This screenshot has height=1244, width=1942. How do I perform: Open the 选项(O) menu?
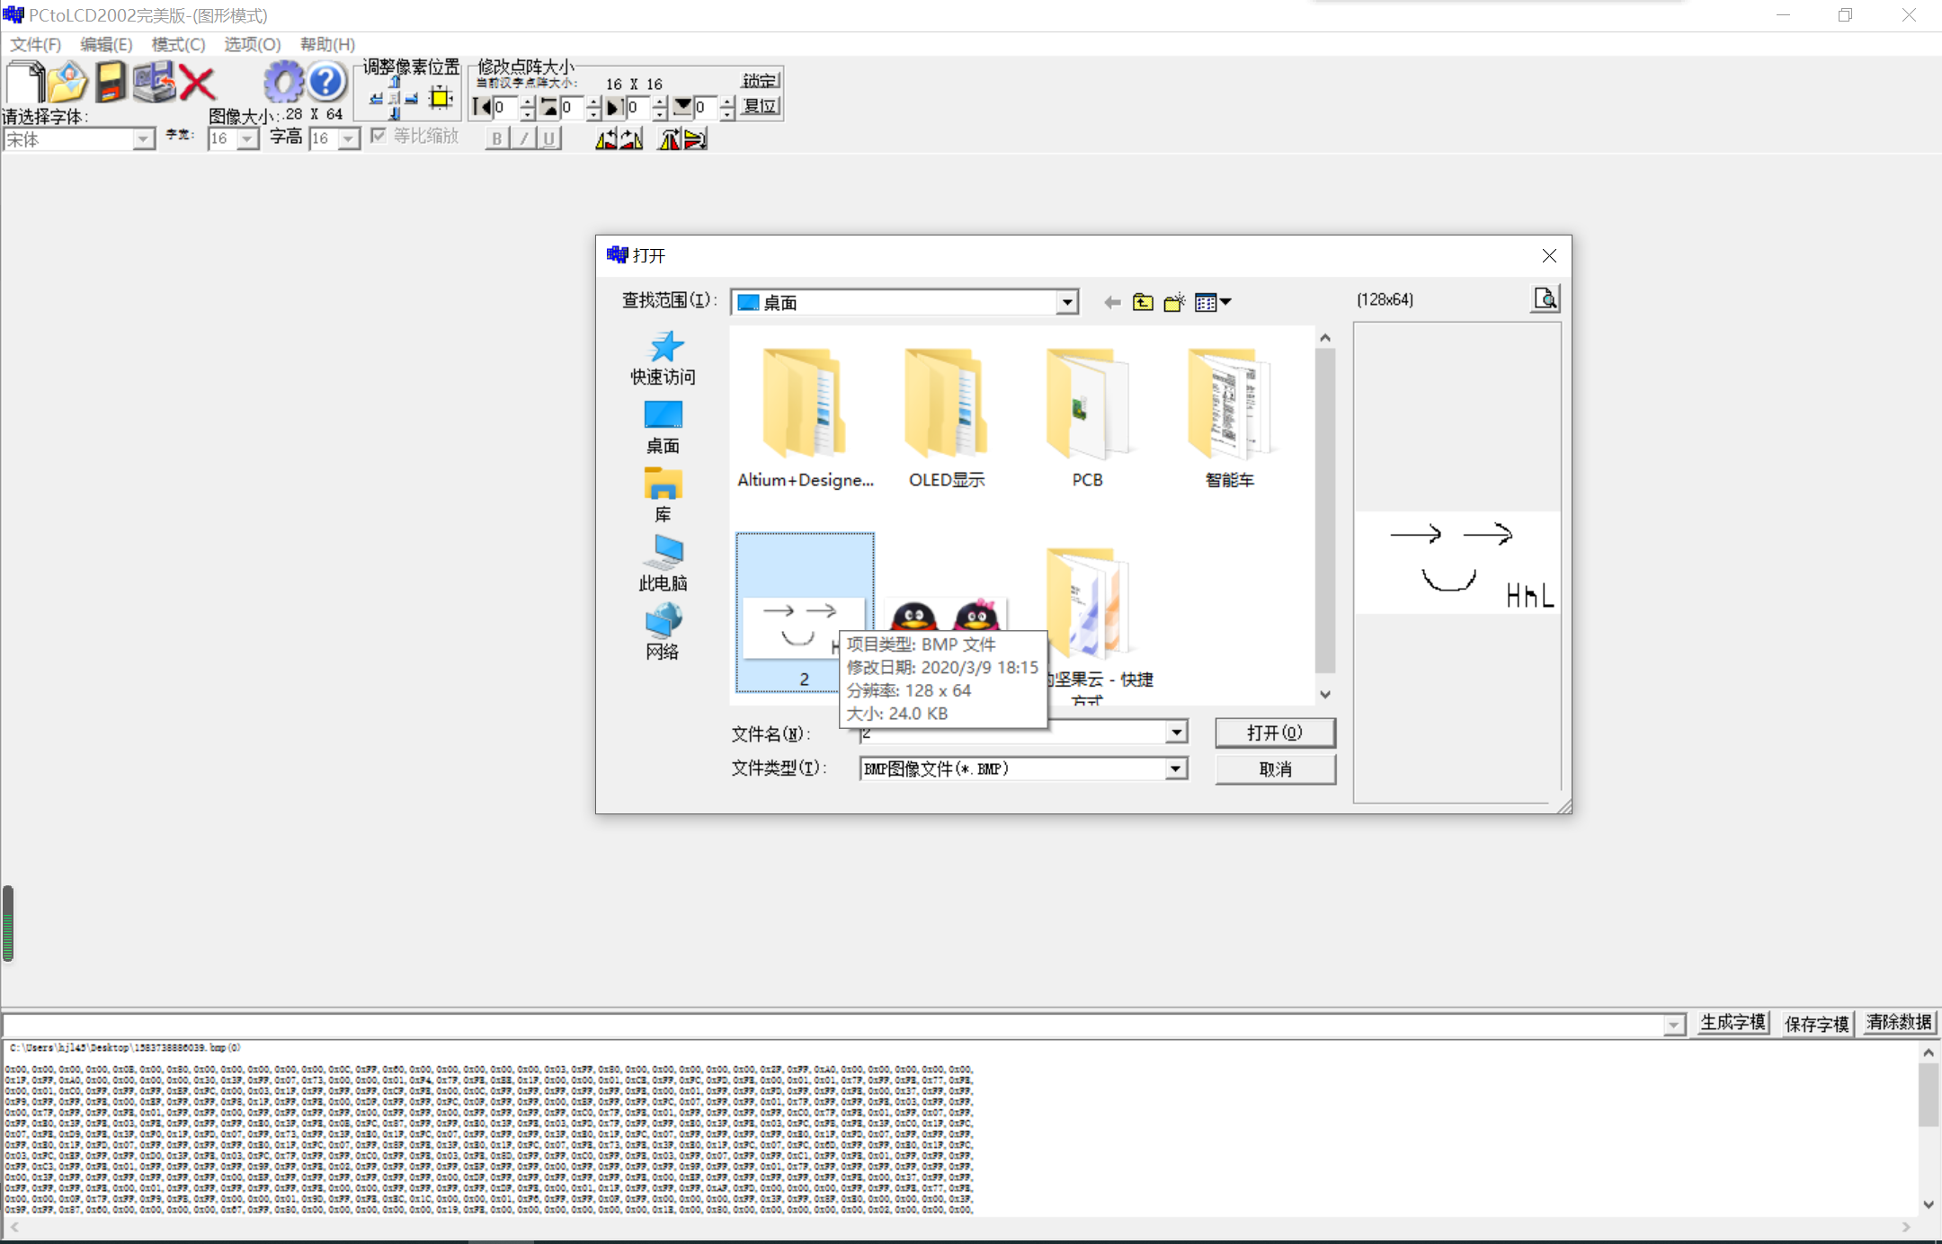[x=252, y=44]
